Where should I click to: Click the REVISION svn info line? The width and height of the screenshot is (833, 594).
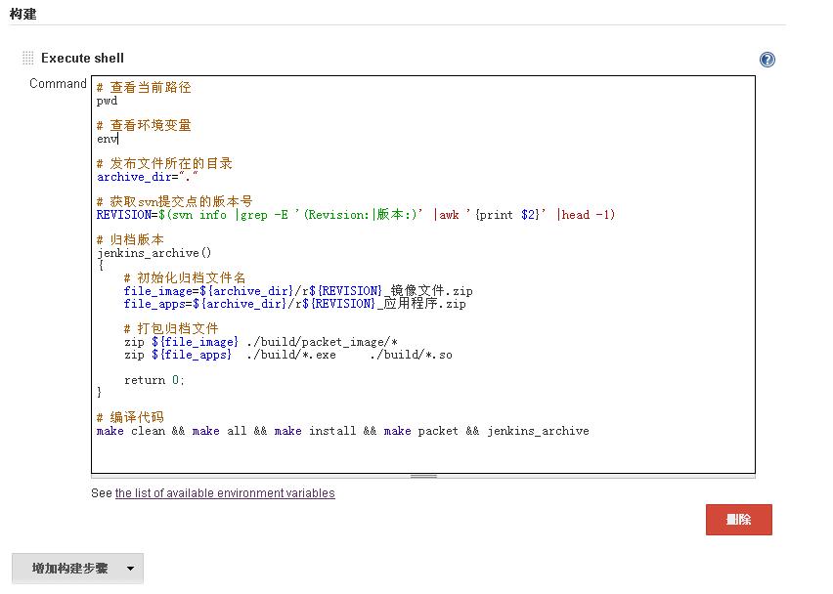(356, 215)
